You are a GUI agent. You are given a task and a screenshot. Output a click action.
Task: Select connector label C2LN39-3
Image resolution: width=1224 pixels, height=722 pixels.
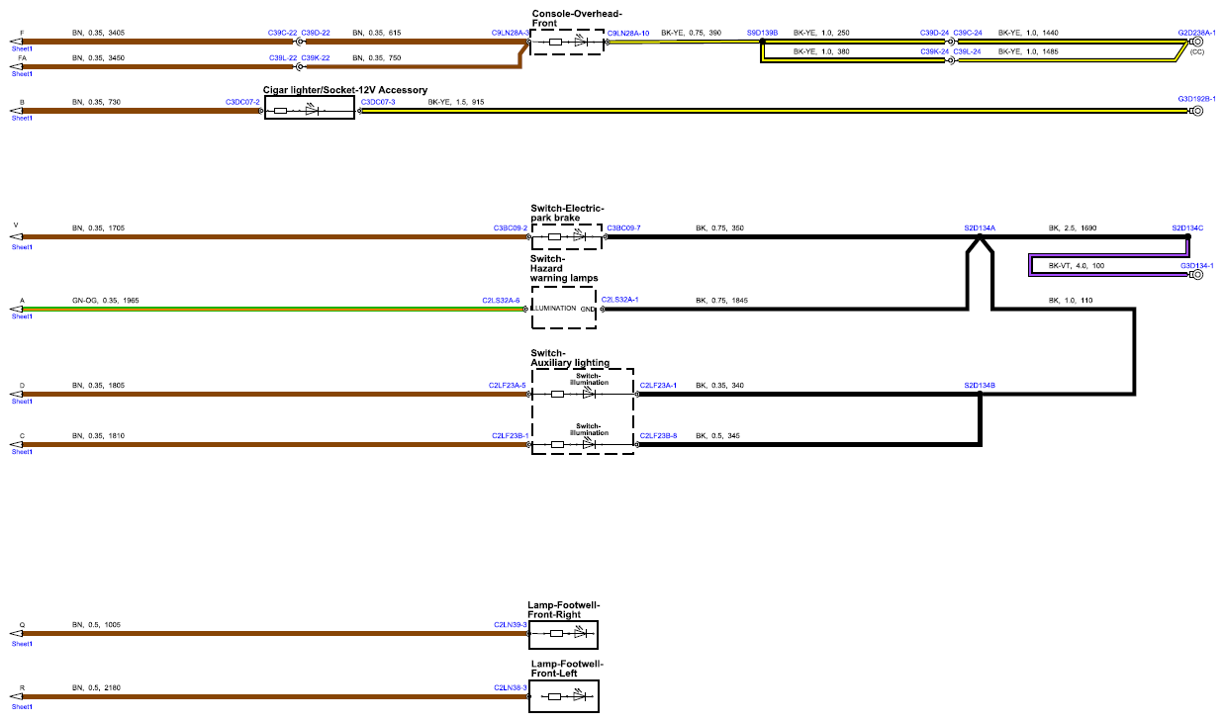click(x=512, y=624)
